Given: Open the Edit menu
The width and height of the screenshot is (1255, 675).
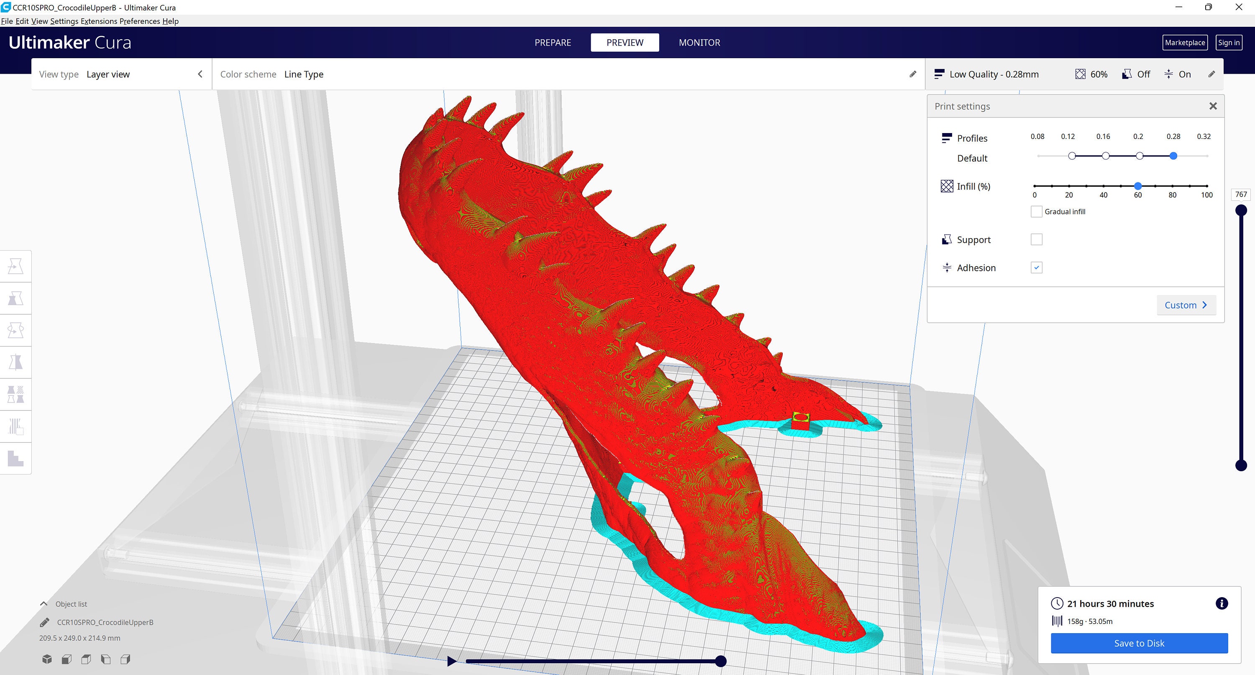Looking at the screenshot, I should 22,21.
